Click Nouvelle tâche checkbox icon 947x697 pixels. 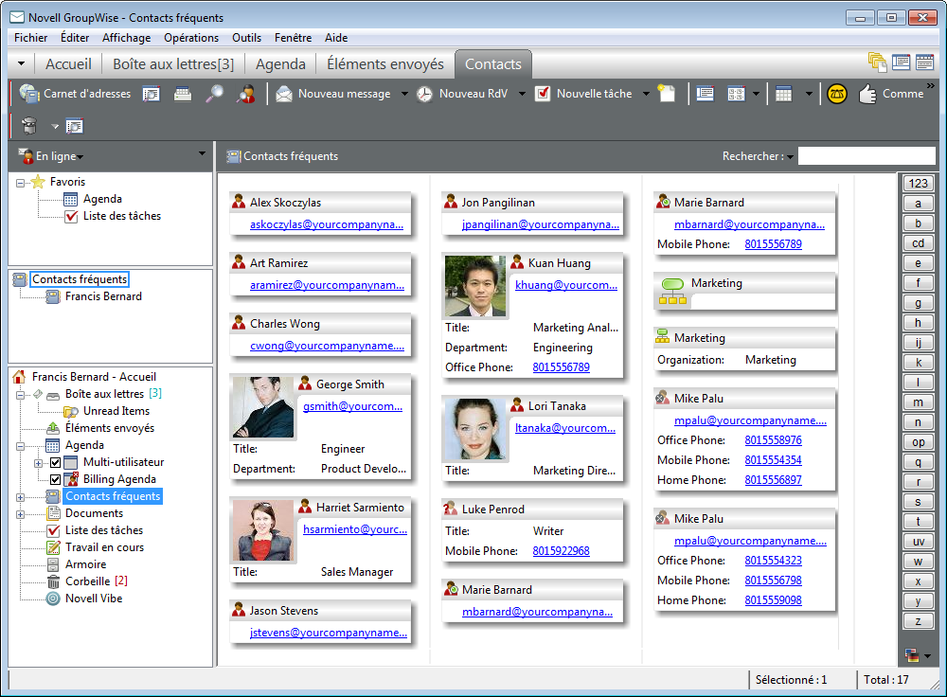[x=543, y=94]
